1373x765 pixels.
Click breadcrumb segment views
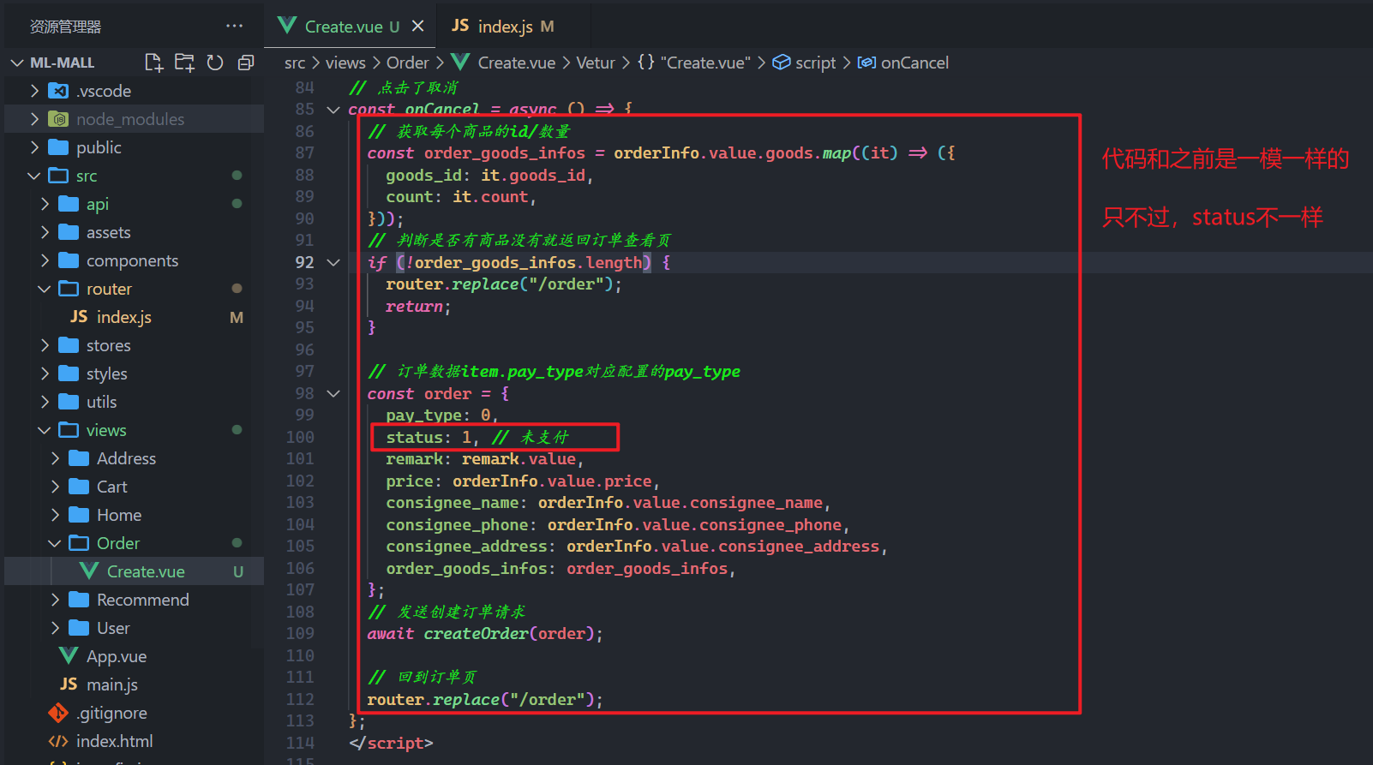(345, 63)
